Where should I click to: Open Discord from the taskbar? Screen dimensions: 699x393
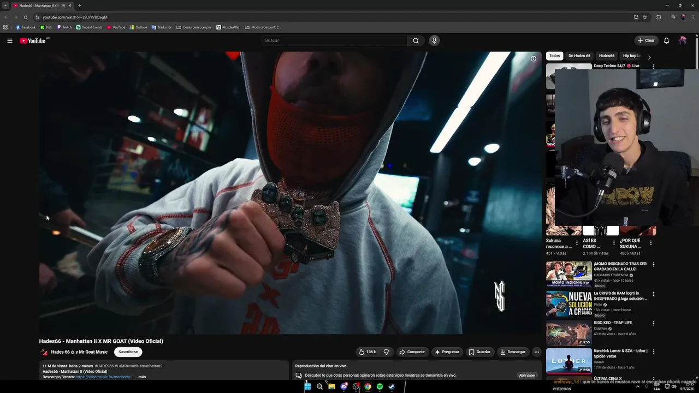343,386
